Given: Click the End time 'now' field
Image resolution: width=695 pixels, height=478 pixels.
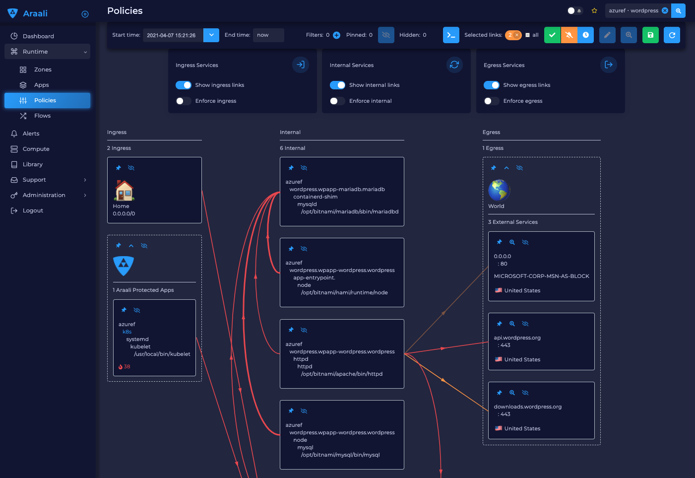Looking at the screenshot, I should pos(268,35).
